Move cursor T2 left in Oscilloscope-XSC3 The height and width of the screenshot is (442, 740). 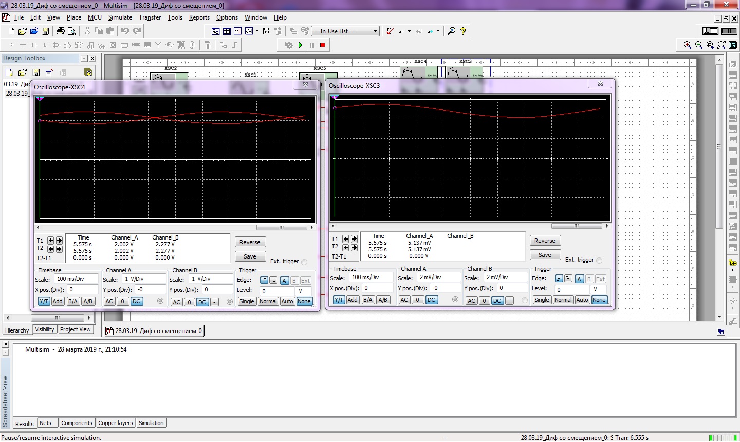click(346, 248)
